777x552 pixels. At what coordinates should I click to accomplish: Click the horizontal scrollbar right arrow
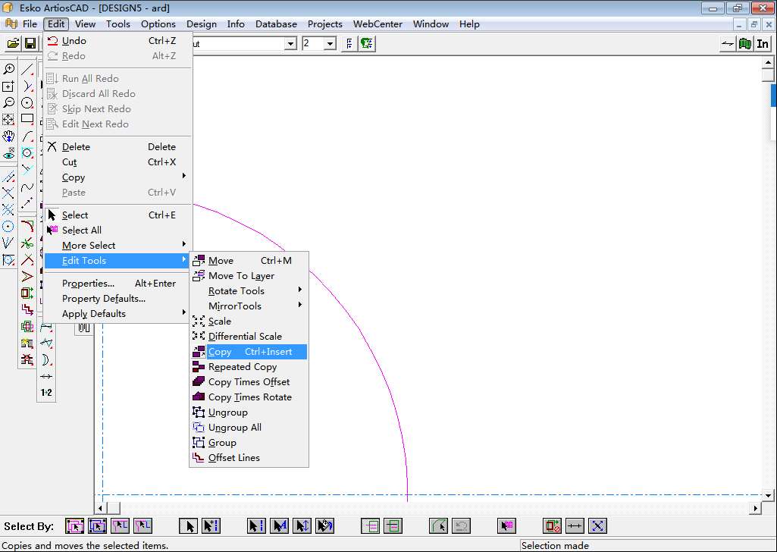755,508
